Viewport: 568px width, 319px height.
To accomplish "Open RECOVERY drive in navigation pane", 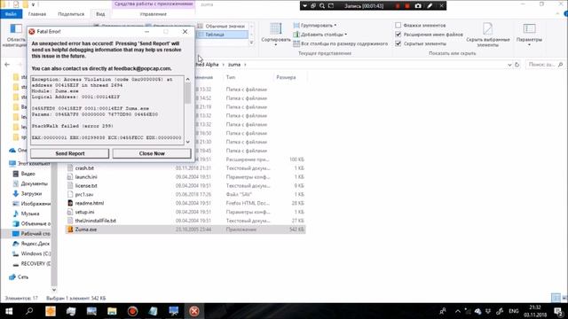I will [x=35, y=264].
